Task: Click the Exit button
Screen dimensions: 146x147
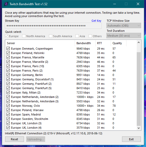Action: coord(131,139)
